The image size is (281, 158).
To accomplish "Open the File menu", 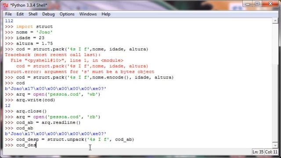I will (8, 14).
